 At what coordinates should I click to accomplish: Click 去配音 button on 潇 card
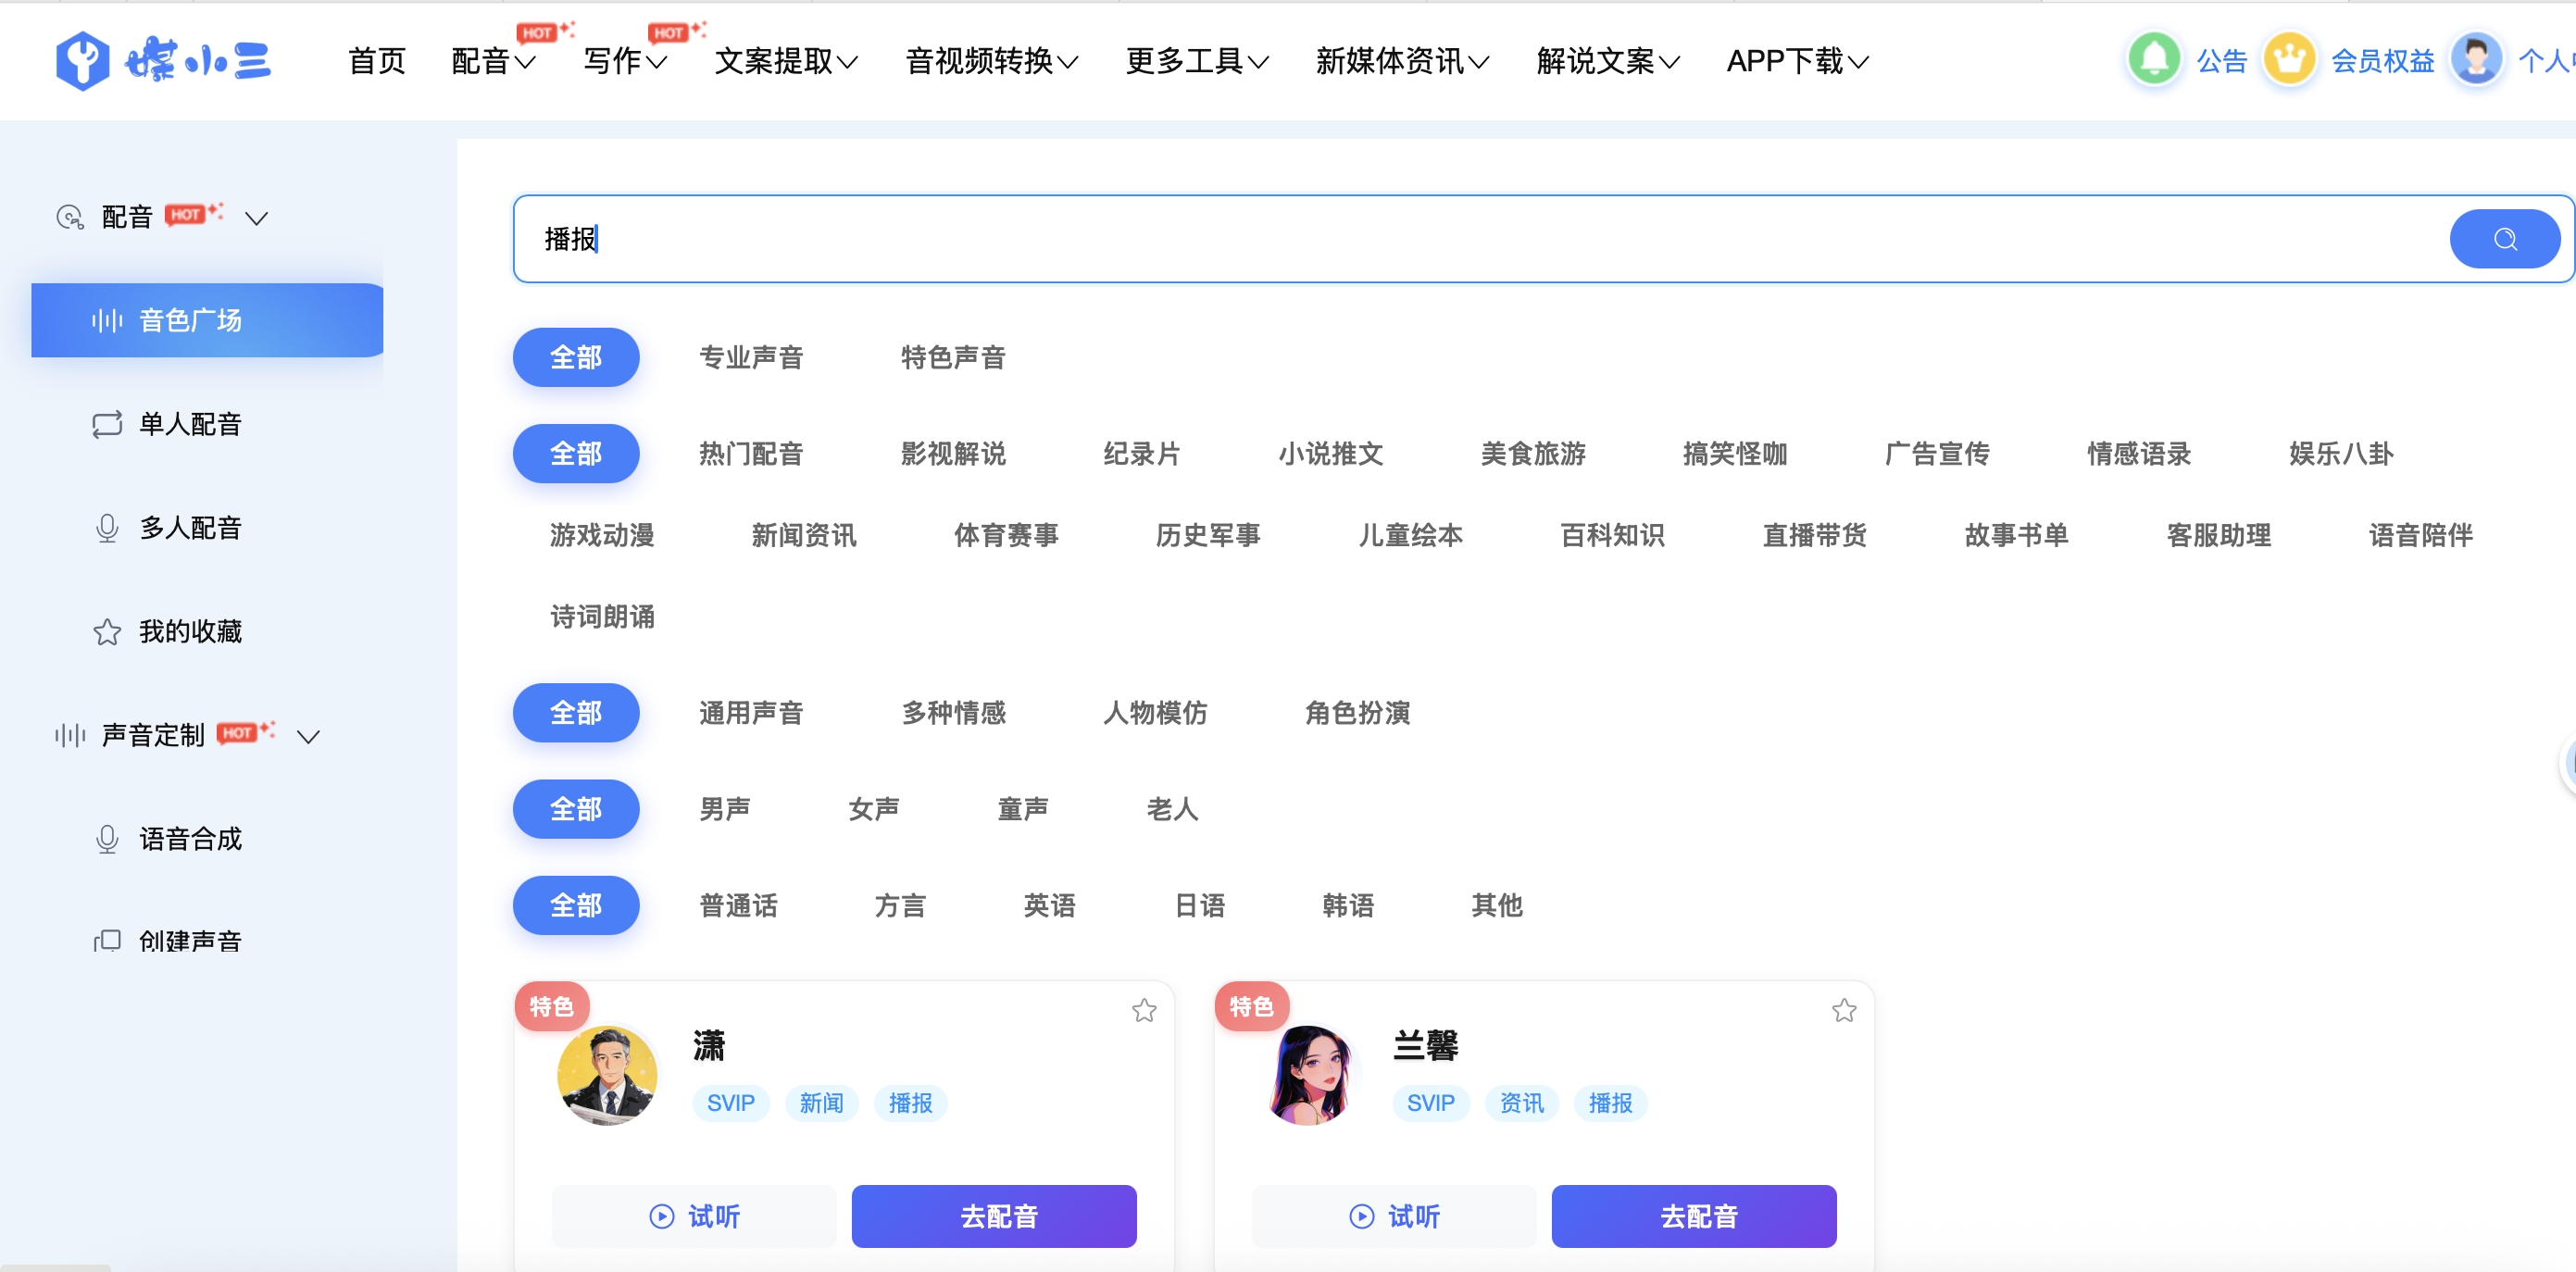pos(994,1216)
